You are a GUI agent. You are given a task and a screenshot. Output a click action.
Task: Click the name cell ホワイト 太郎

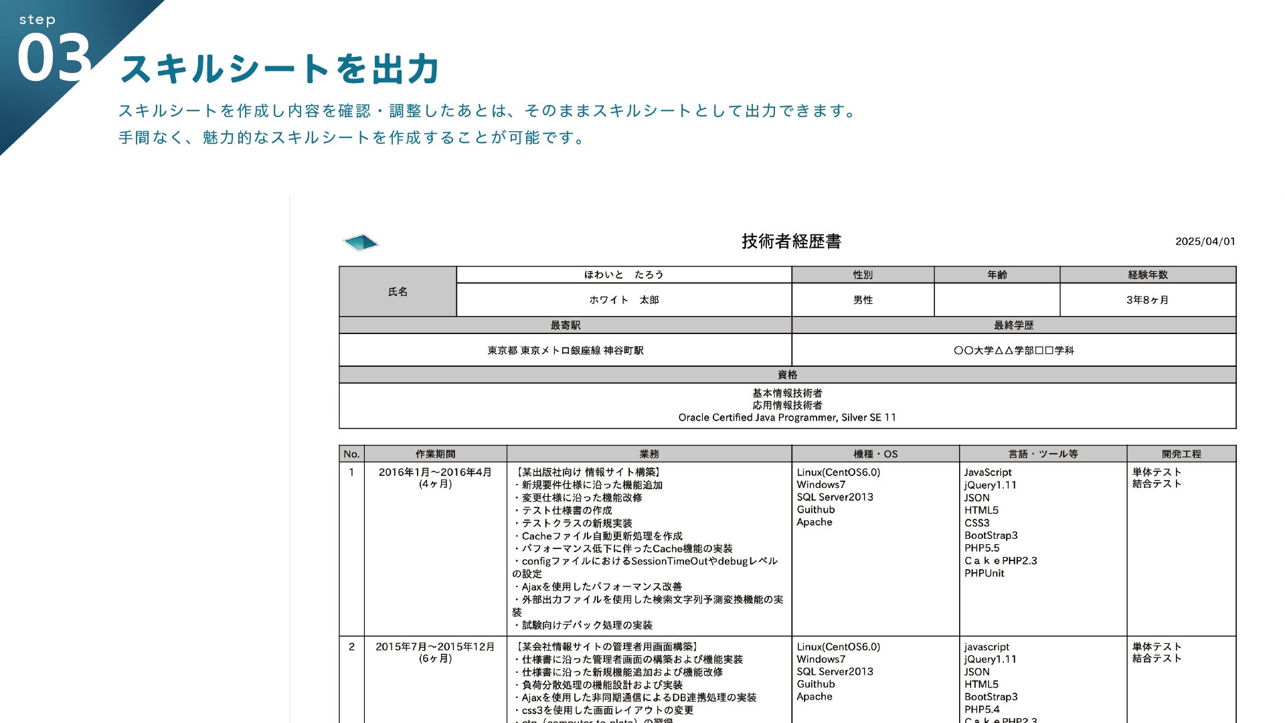tap(624, 300)
